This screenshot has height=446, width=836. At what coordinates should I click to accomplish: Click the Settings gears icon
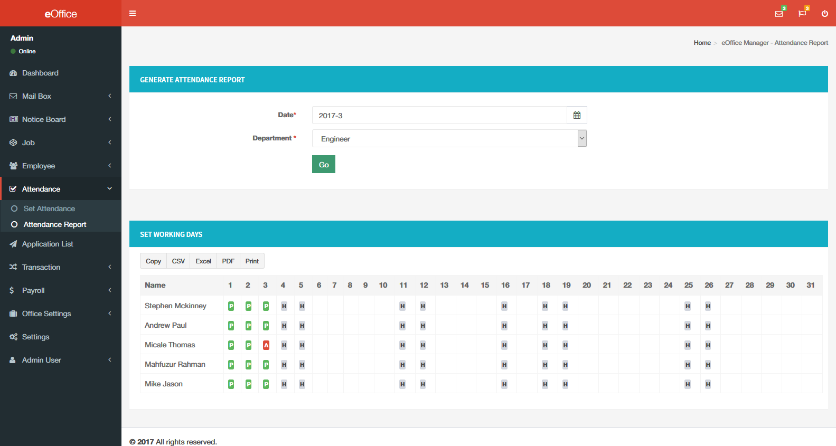click(14, 337)
